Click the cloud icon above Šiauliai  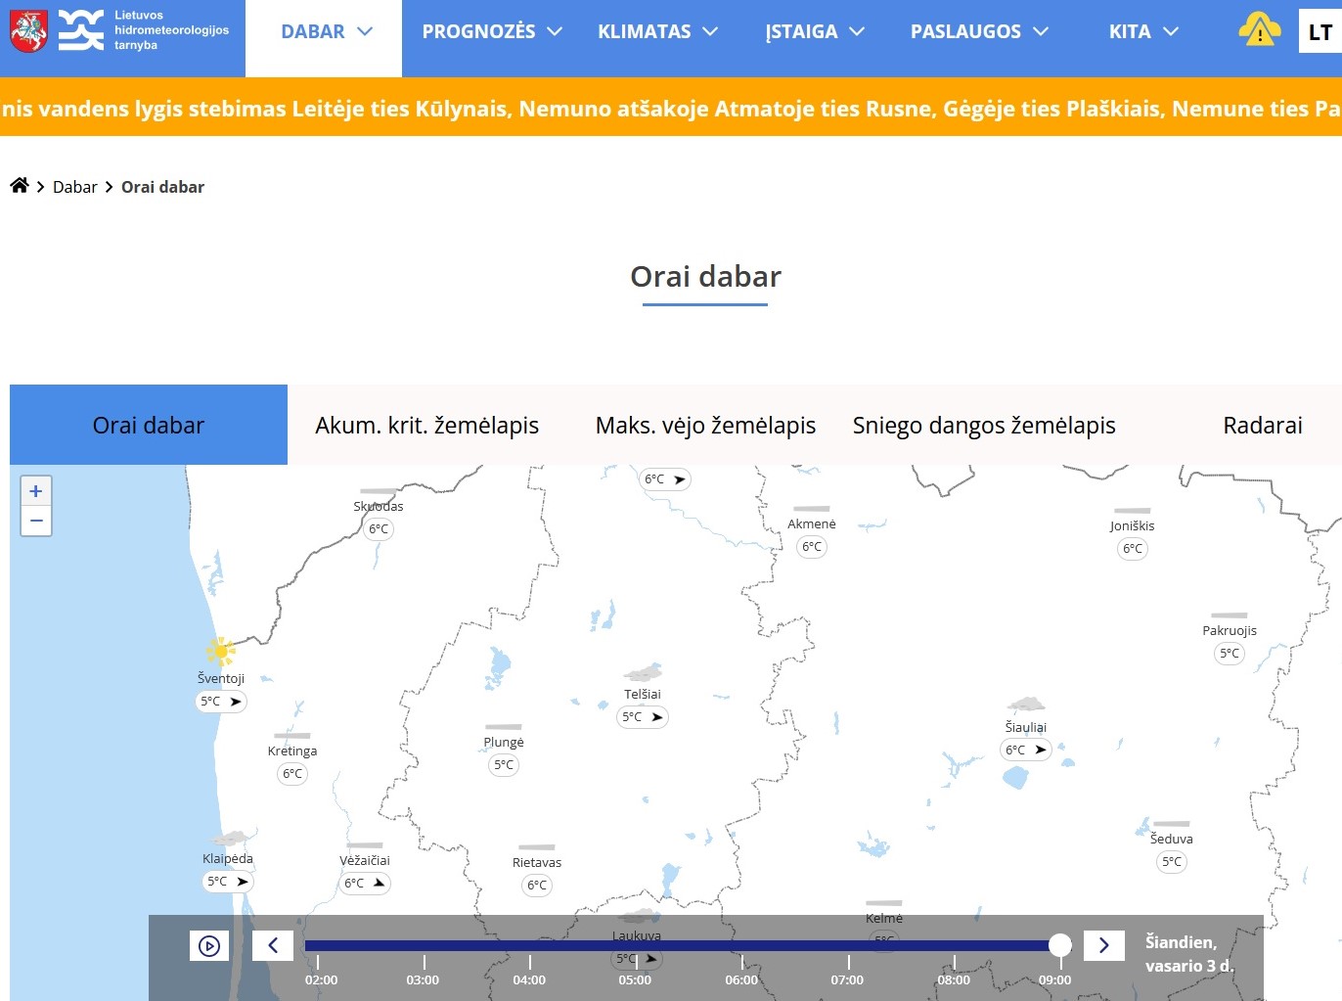1026,705
